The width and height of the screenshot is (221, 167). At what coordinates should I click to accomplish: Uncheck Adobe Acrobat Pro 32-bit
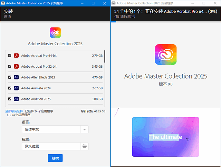click(10, 66)
